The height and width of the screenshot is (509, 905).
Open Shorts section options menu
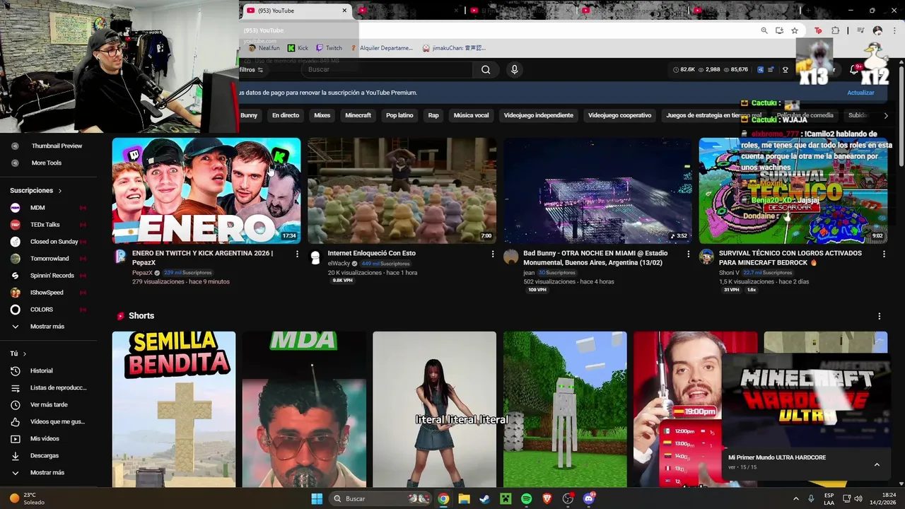880,316
